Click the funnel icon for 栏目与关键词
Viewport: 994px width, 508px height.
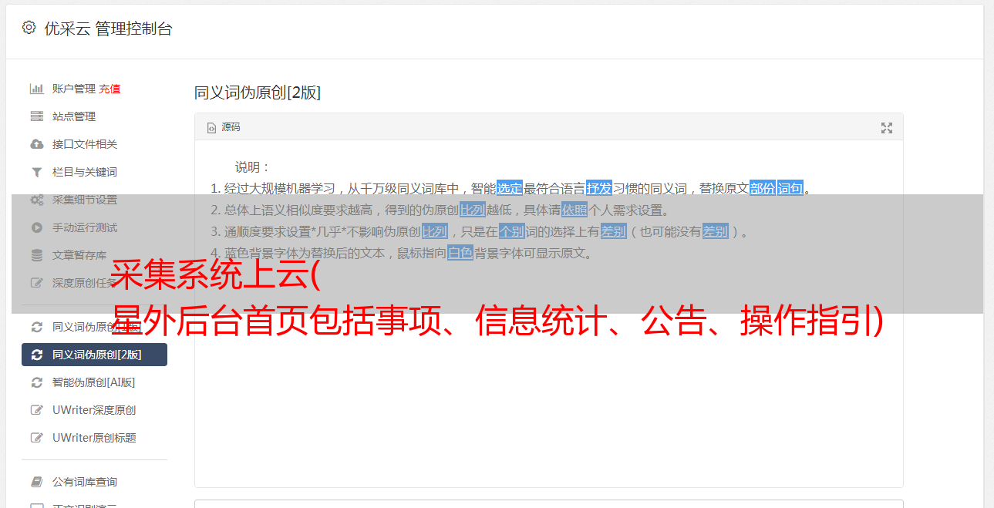[36, 172]
